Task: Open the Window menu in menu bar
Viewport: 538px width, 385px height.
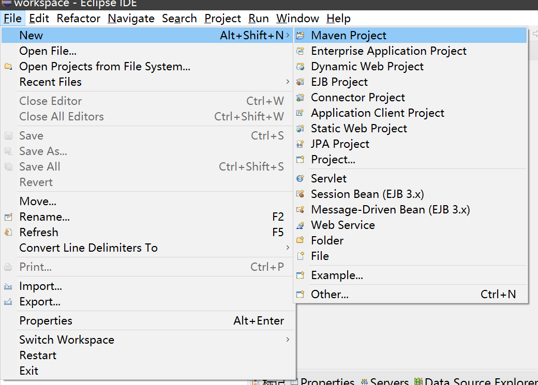Action: (297, 19)
